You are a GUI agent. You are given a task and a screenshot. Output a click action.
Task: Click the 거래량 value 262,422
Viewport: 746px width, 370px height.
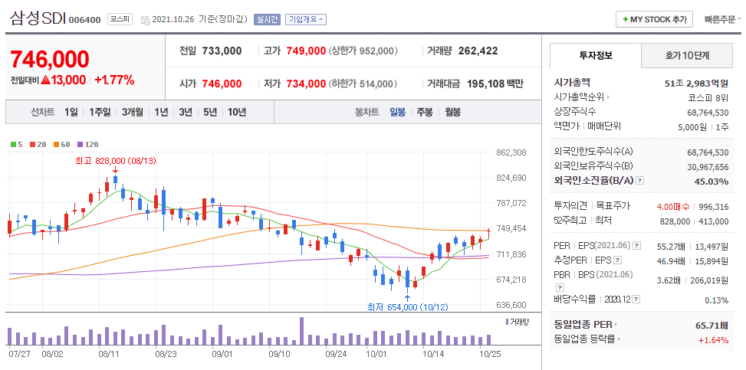click(x=478, y=51)
